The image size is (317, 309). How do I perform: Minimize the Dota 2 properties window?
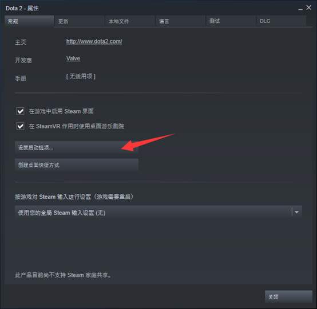coord(300,9)
